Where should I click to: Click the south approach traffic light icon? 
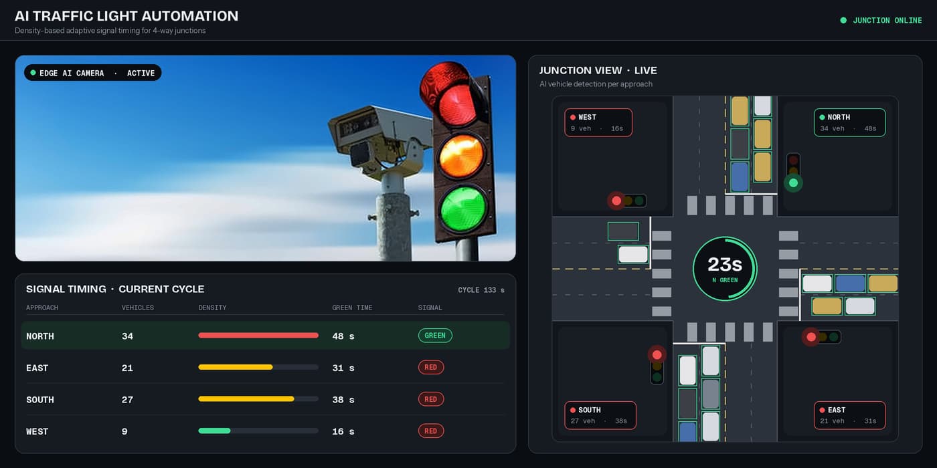pyautogui.click(x=657, y=365)
